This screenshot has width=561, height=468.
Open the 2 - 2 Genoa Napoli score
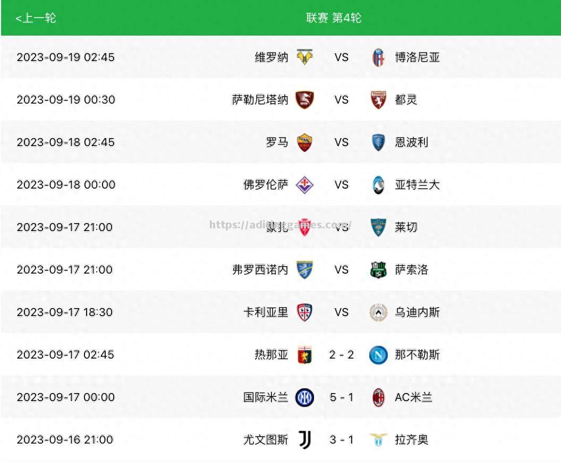(x=341, y=355)
